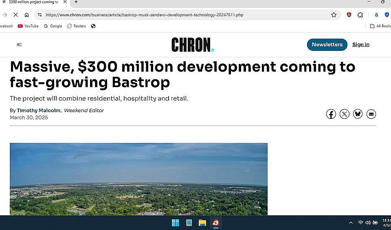The height and width of the screenshot is (230, 391).
Task: Go to the browser home page
Action: (26, 15)
